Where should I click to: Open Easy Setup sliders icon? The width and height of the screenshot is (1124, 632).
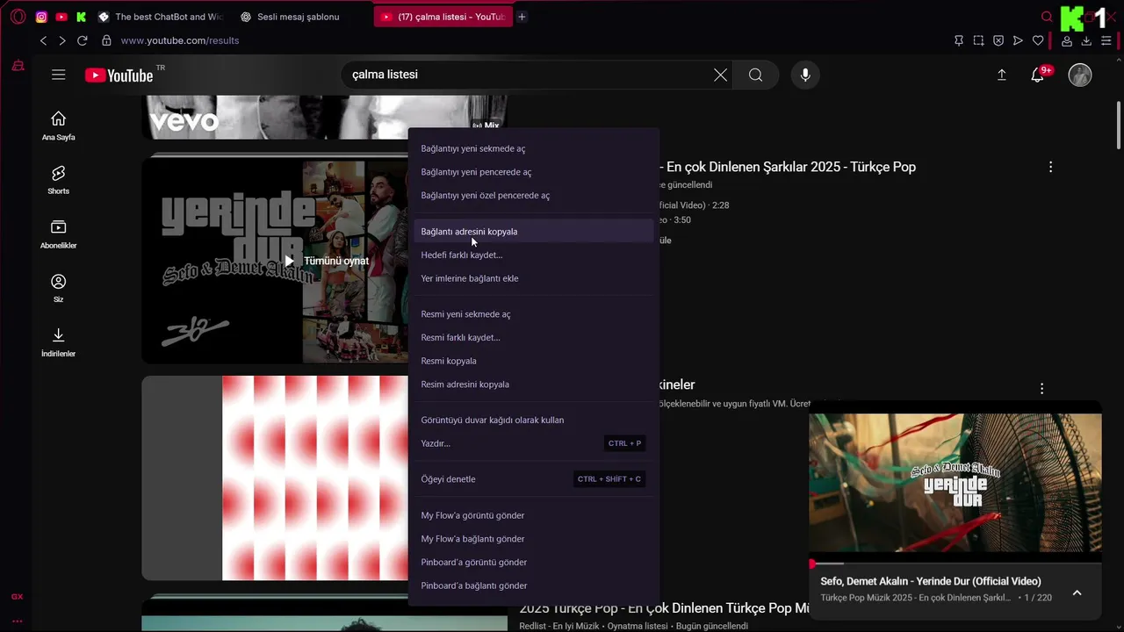pos(1106,40)
